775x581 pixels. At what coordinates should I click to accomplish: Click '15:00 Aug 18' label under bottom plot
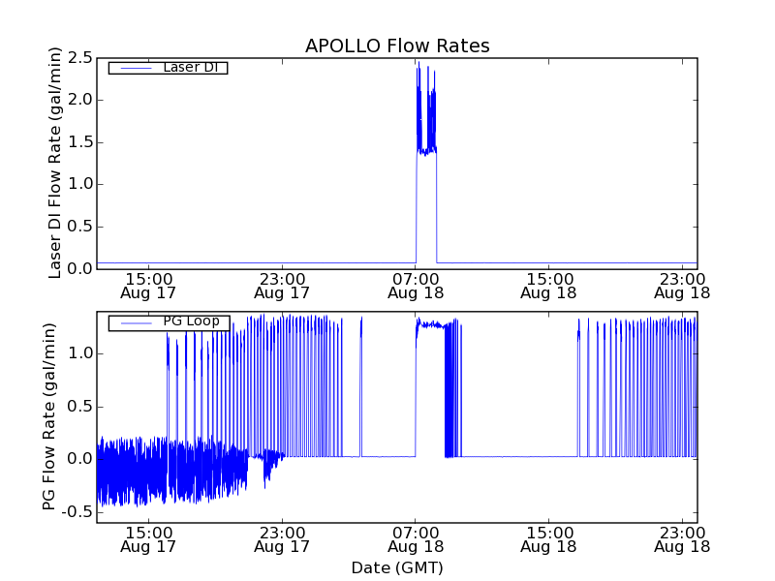coord(548,540)
